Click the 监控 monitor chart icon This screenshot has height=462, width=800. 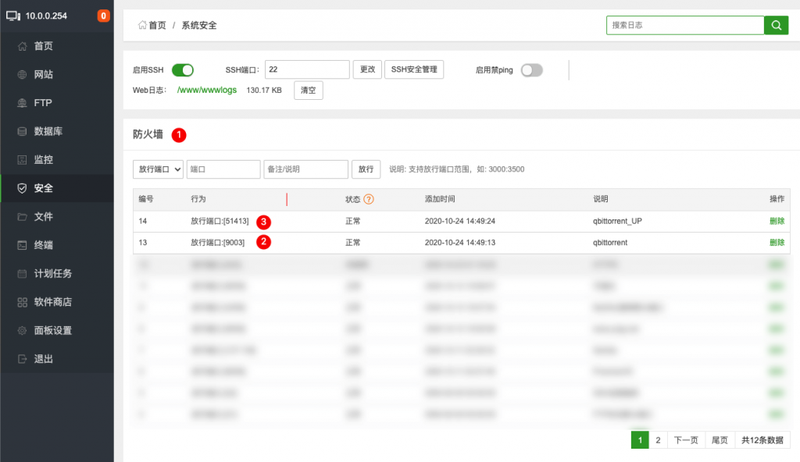pos(22,160)
